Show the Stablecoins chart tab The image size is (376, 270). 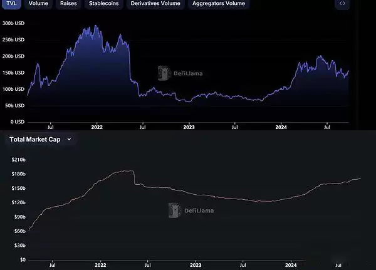[x=104, y=4]
